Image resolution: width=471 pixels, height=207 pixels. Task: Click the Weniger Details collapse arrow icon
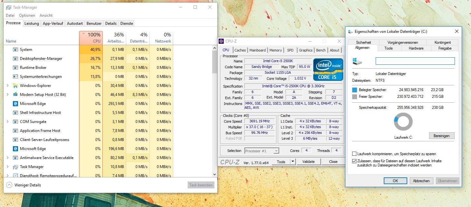pos(9,185)
